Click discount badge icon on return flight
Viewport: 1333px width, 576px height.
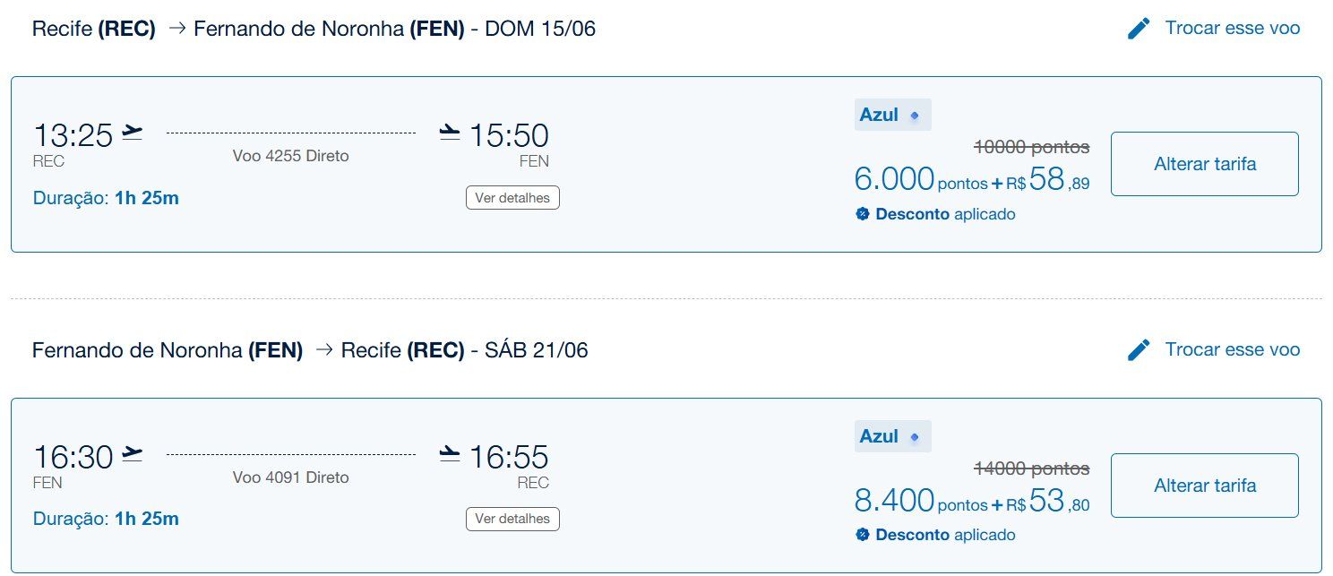[x=863, y=535]
